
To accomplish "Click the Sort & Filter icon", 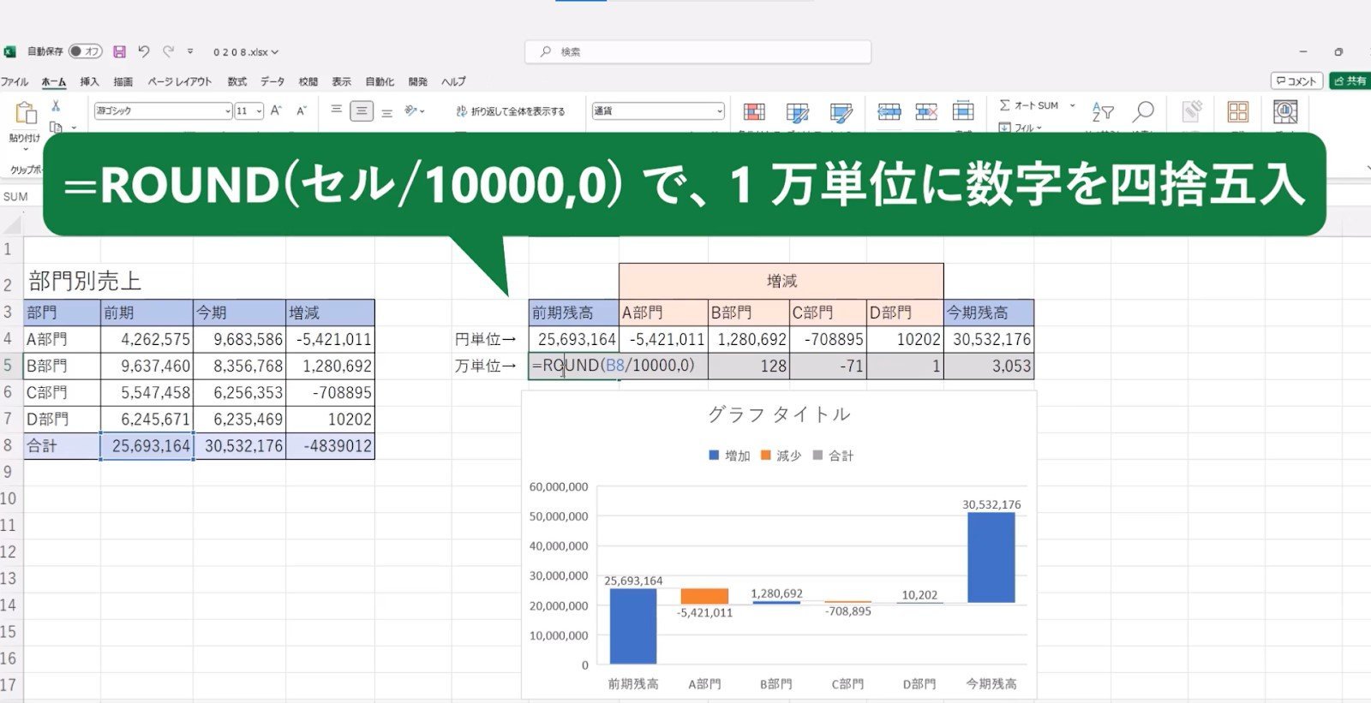I will pyautogui.click(x=1103, y=111).
